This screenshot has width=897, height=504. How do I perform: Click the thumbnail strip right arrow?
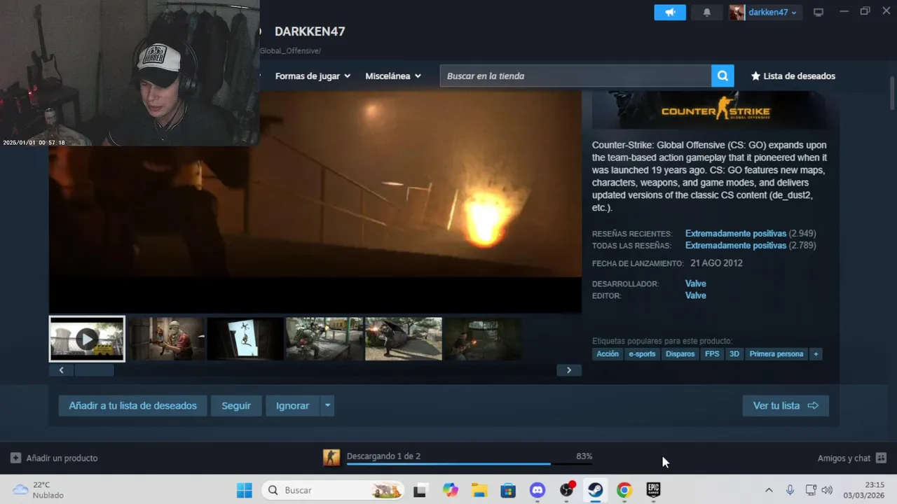coord(569,370)
